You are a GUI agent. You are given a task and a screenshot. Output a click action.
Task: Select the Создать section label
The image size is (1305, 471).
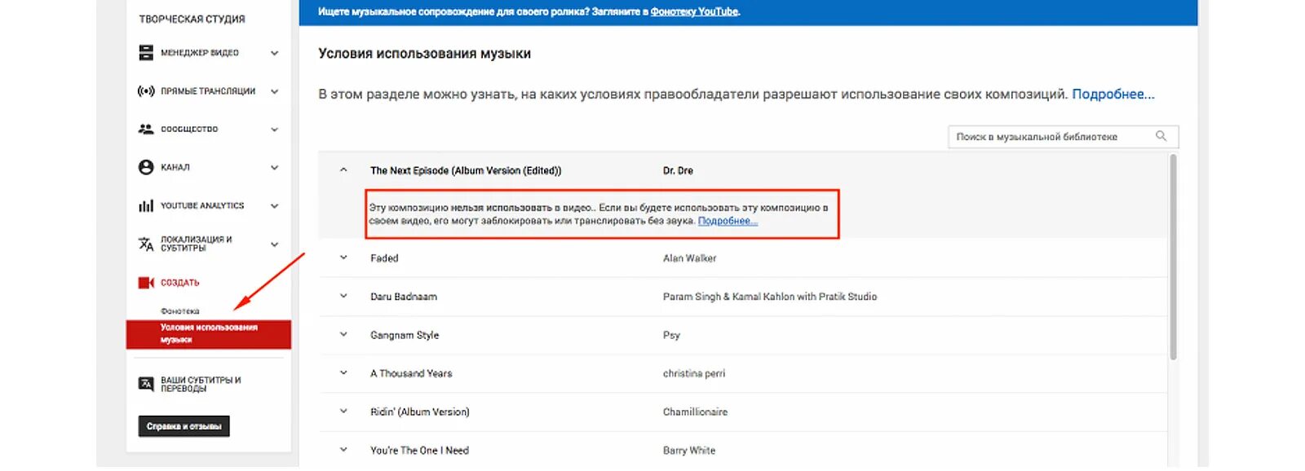click(x=180, y=283)
